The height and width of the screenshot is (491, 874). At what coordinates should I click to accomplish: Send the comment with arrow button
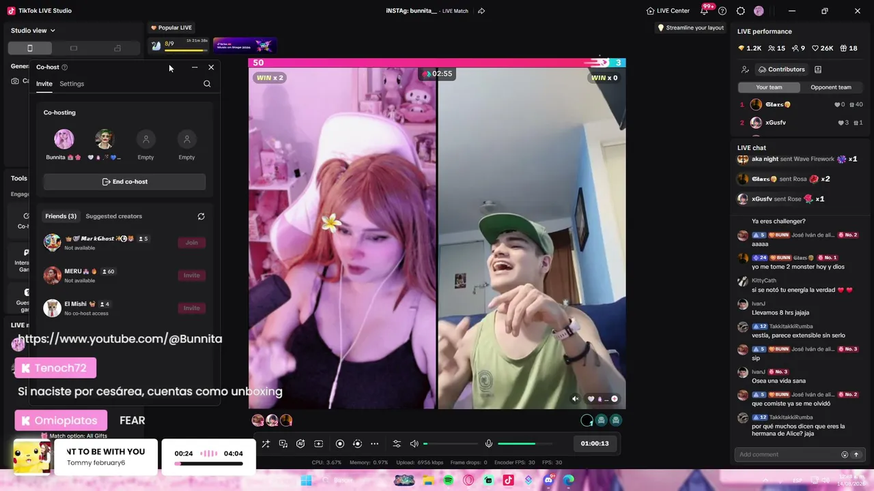pos(856,455)
